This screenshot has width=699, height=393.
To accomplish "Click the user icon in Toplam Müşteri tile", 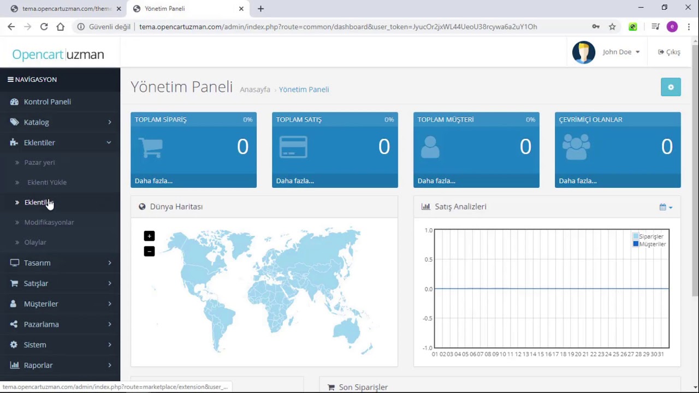I will point(430,147).
